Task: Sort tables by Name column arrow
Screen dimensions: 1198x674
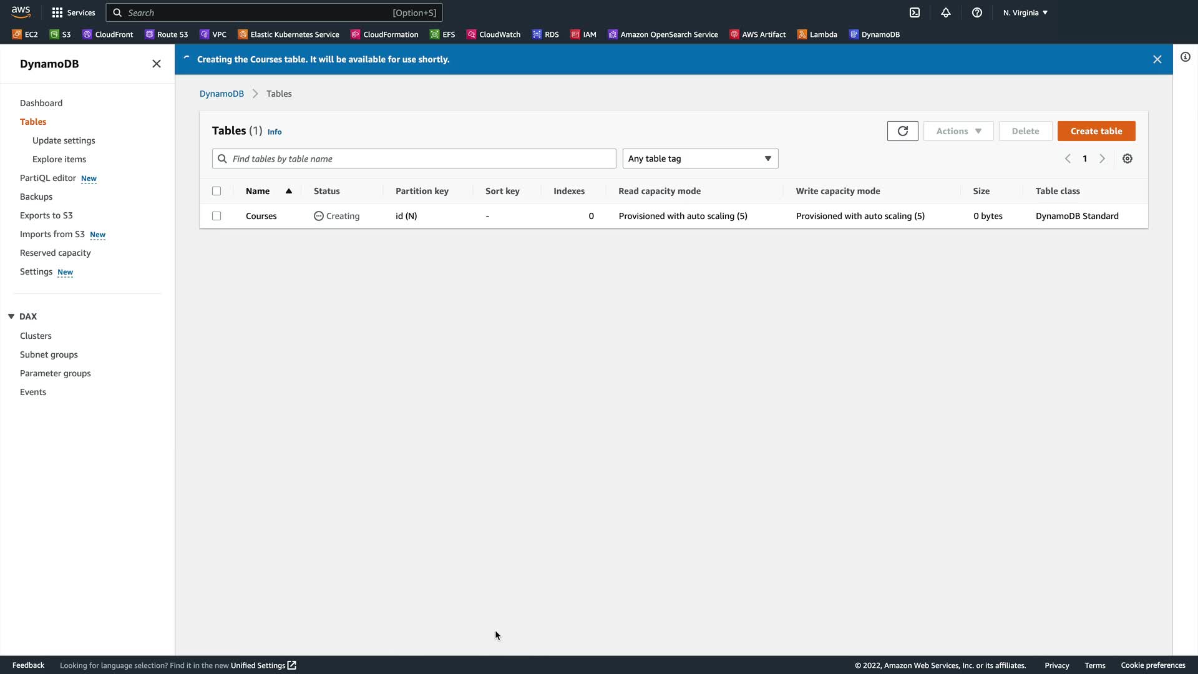Action: [289, 191]
